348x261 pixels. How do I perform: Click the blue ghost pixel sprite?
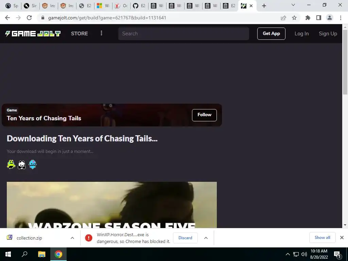click(x=33, y=164)
